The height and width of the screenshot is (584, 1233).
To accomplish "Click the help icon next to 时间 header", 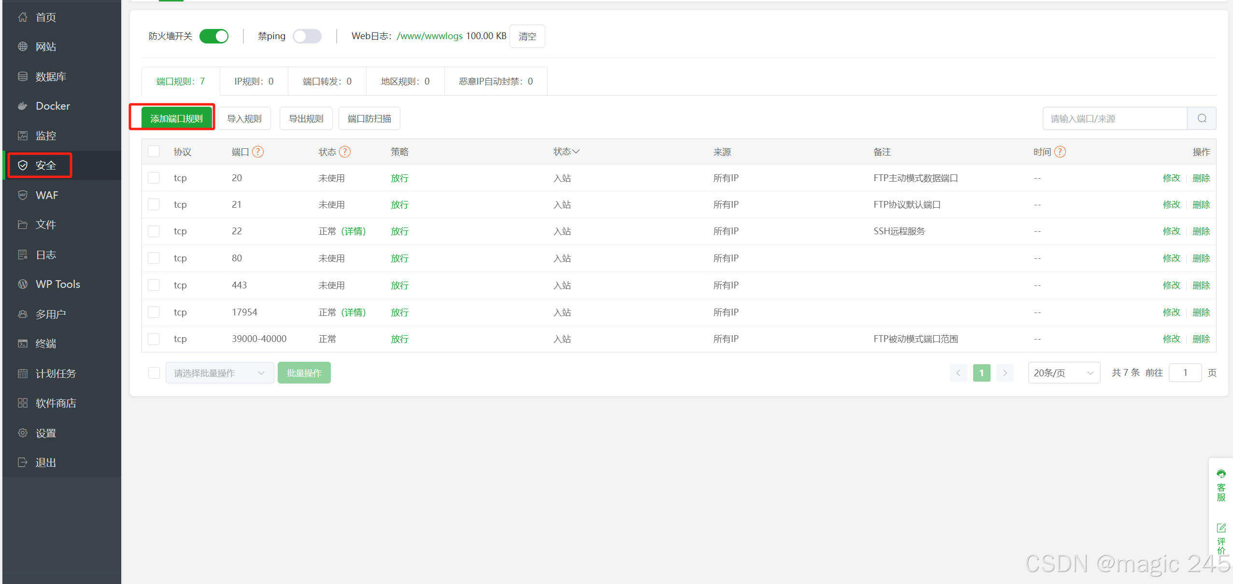I will point(1060,152).
